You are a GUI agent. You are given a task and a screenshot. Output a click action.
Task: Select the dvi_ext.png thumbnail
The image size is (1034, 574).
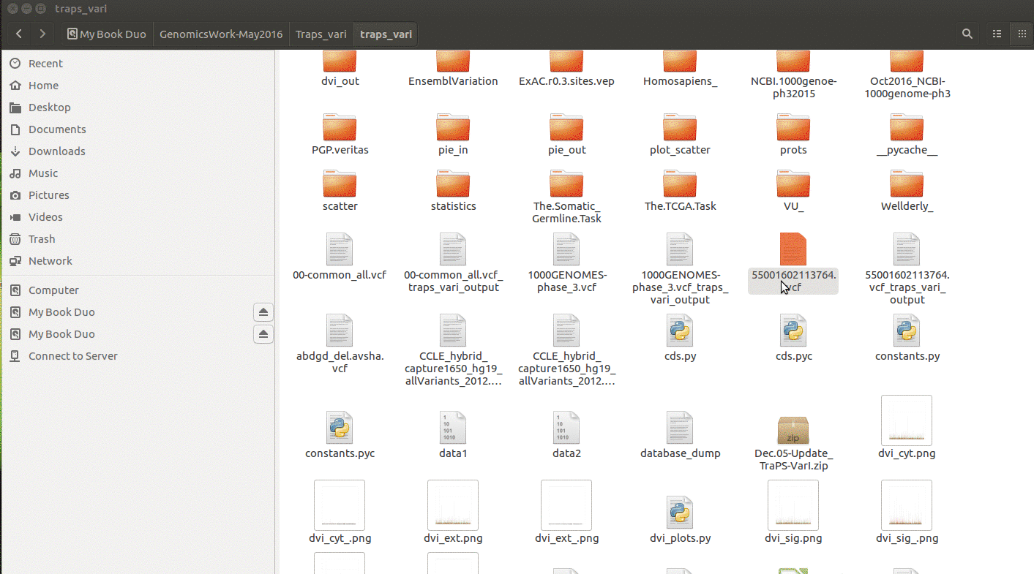(453, 512)
